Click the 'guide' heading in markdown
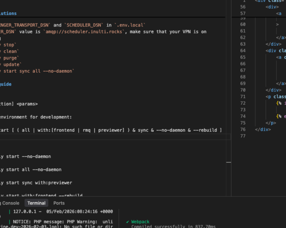Screen dimensions: 286x228 pos(6,84)
